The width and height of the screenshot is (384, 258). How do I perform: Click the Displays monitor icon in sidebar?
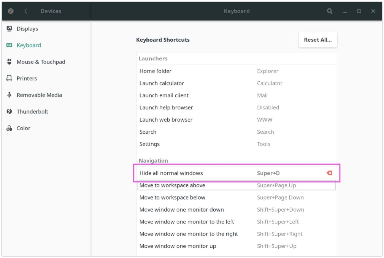tap(10, 29)
